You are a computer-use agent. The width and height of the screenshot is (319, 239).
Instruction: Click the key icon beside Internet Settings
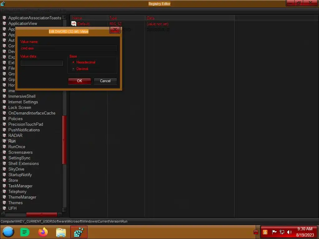click(x=4, y=102)
